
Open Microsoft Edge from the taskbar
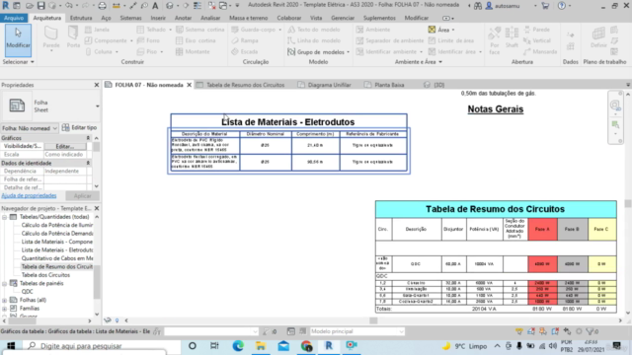tap(238, 346)
